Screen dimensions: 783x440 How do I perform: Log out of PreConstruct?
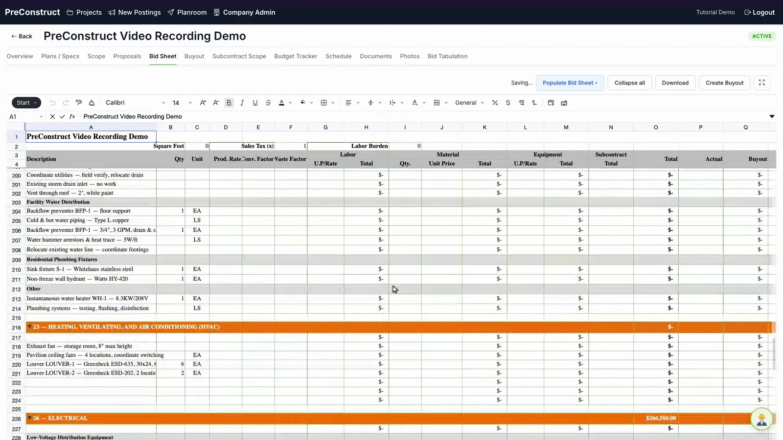click(760, 12)
